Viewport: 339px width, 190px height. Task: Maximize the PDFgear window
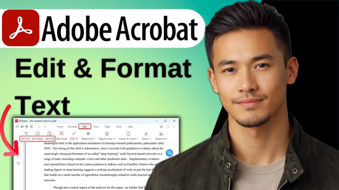165,121
